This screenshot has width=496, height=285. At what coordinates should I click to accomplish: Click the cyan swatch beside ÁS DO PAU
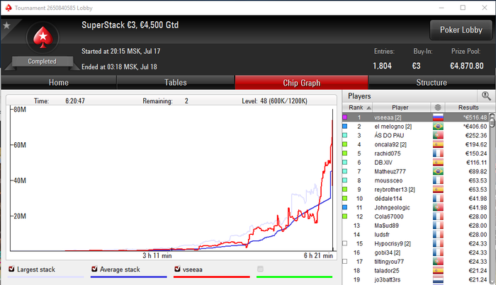click(x=345, y=135)
